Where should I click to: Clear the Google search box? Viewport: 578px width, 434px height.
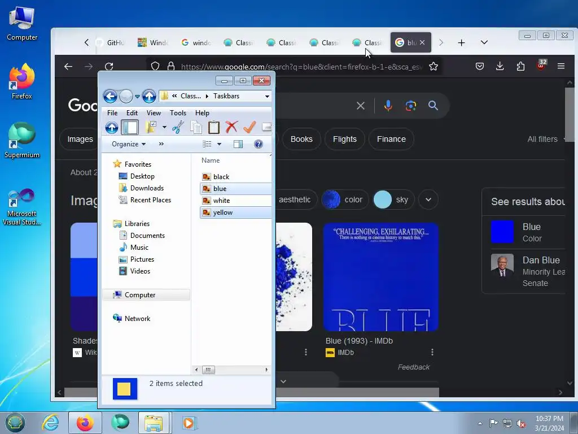coord(361,106)
